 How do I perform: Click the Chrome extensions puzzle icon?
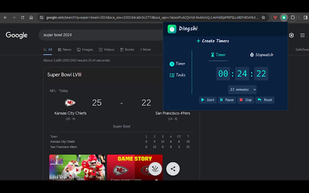point(293,18)
